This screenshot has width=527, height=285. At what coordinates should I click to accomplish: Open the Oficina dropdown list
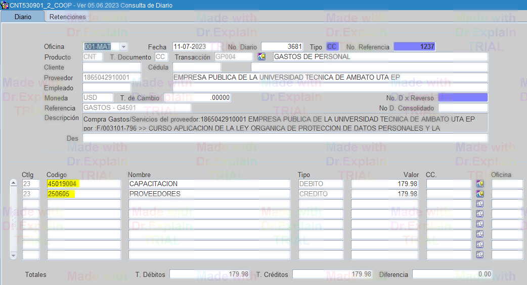coord(123,46)
